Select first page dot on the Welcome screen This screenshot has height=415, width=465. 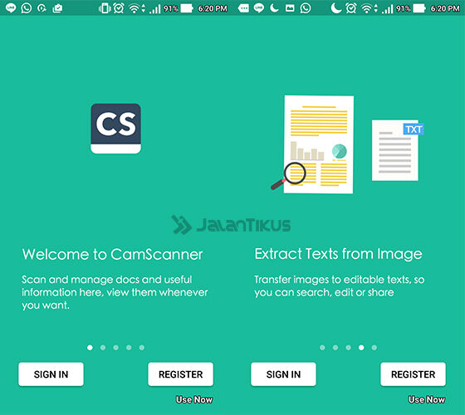pos(90,348)
